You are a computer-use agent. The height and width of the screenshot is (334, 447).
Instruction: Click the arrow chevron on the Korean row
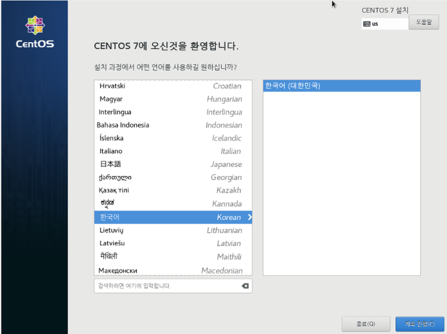tap(250, 217)
